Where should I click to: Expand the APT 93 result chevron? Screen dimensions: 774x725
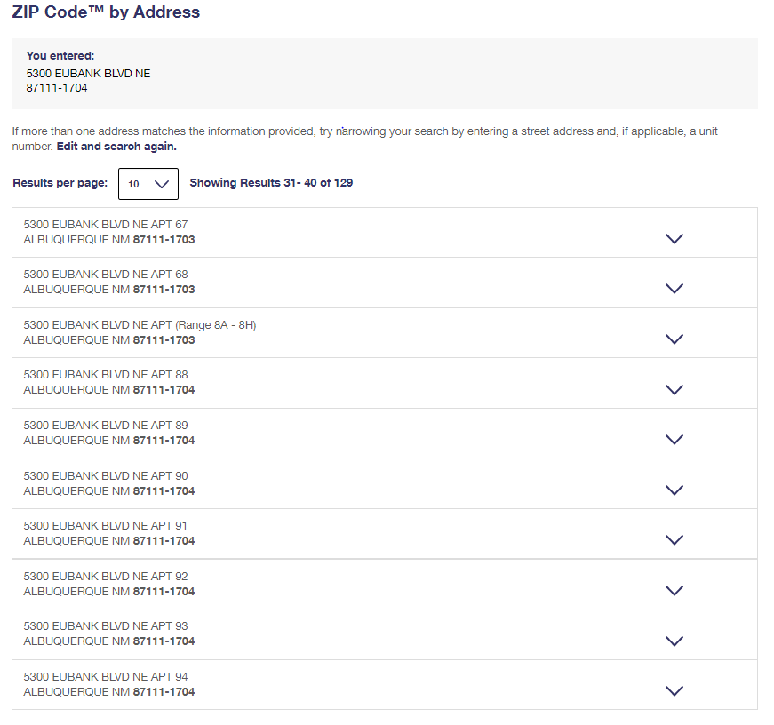click(x=674, y=641)
